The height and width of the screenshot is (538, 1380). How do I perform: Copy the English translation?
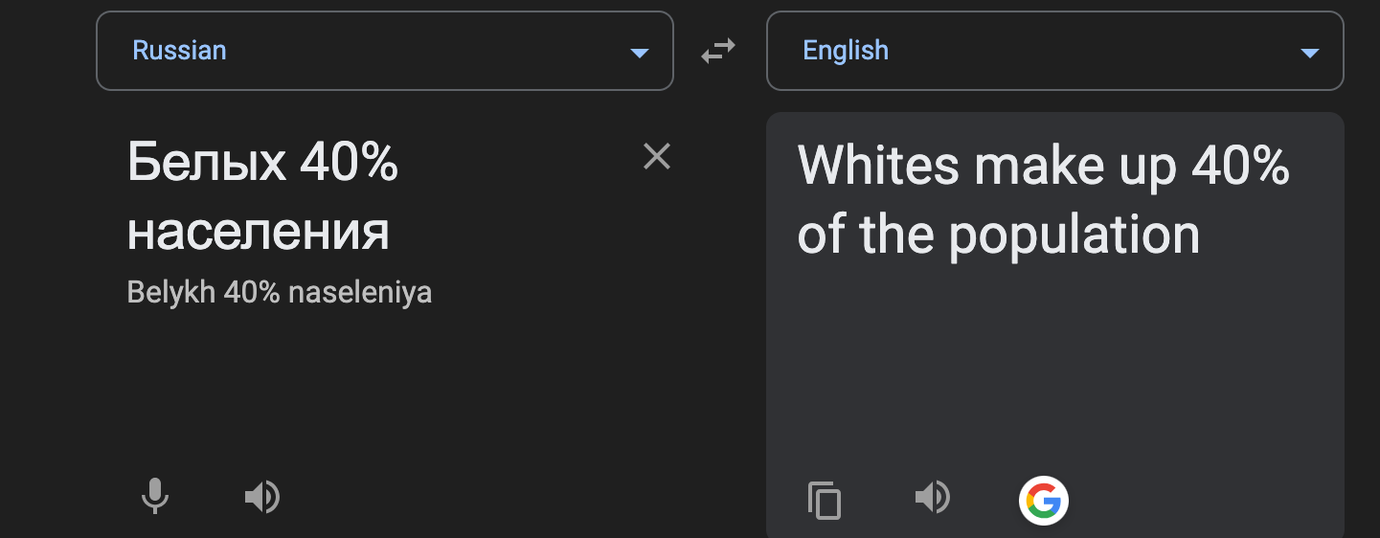825,500
